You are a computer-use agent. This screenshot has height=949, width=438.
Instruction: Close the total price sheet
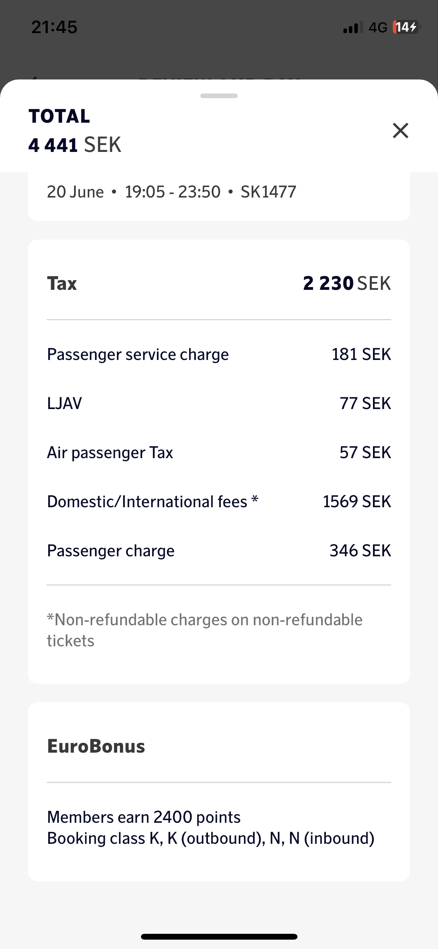pos(400,131)
